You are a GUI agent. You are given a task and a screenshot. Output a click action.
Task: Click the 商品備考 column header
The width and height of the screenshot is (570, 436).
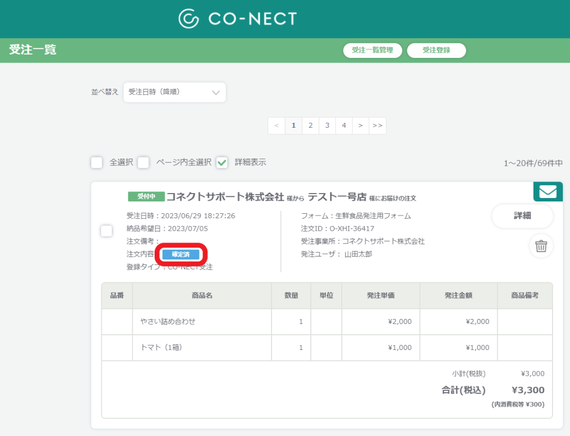525,295
